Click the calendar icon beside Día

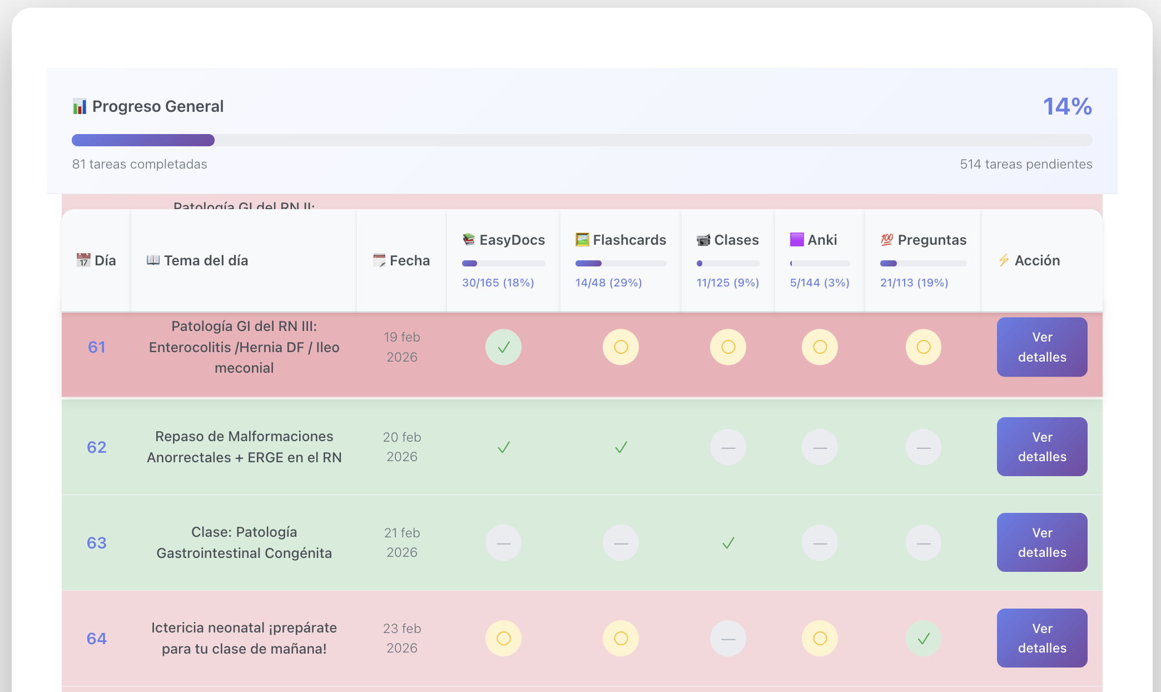[x=83, y=260]
